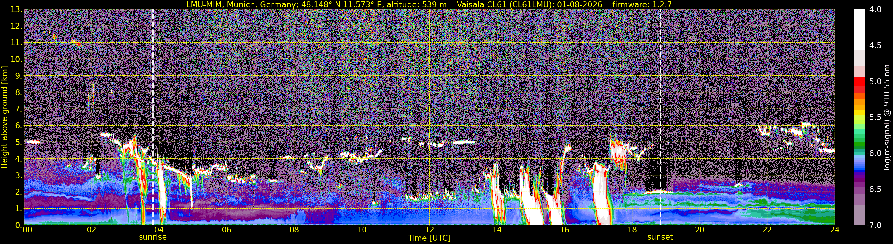Click the height-axis tick label '1.'
Screen dimensions: 893x244
[18, 209]
